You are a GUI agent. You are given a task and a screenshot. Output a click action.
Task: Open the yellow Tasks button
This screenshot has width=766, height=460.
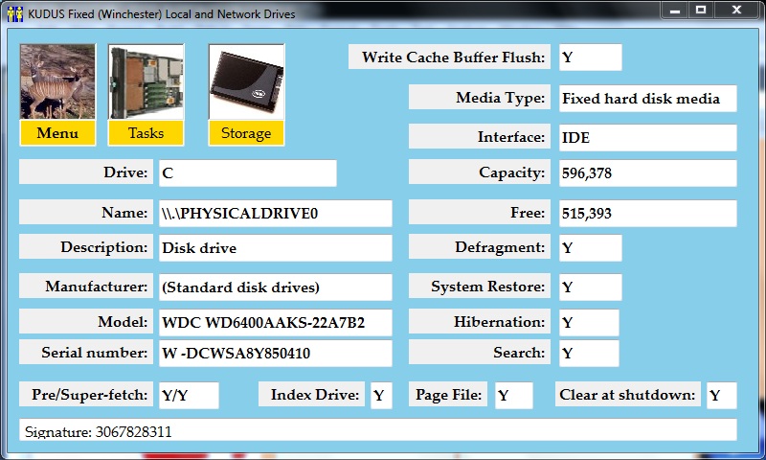(146, 133)
